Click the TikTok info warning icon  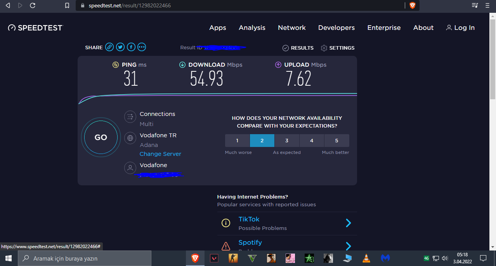point(225,223)
